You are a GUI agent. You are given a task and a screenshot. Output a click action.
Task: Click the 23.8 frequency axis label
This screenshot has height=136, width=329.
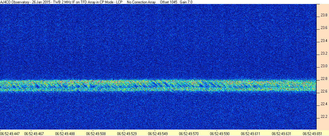324,15
